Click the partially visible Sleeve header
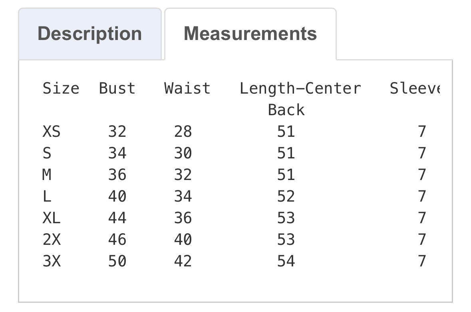 (414, 88)
